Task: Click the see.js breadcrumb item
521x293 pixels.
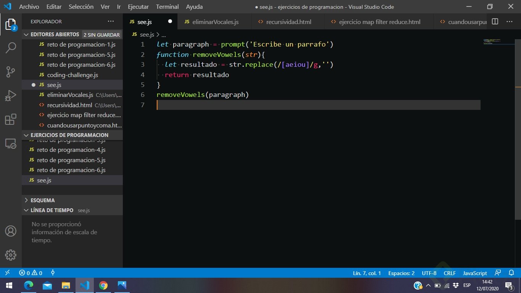Action: (146, 34)
